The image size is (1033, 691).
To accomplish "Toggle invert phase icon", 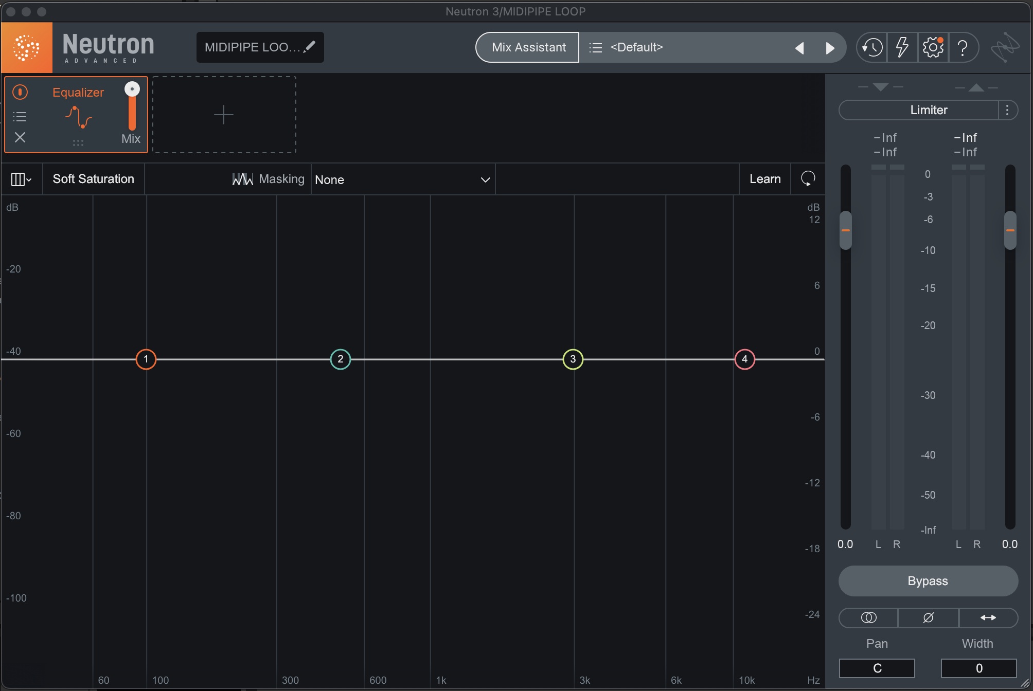I will point(928,617).
